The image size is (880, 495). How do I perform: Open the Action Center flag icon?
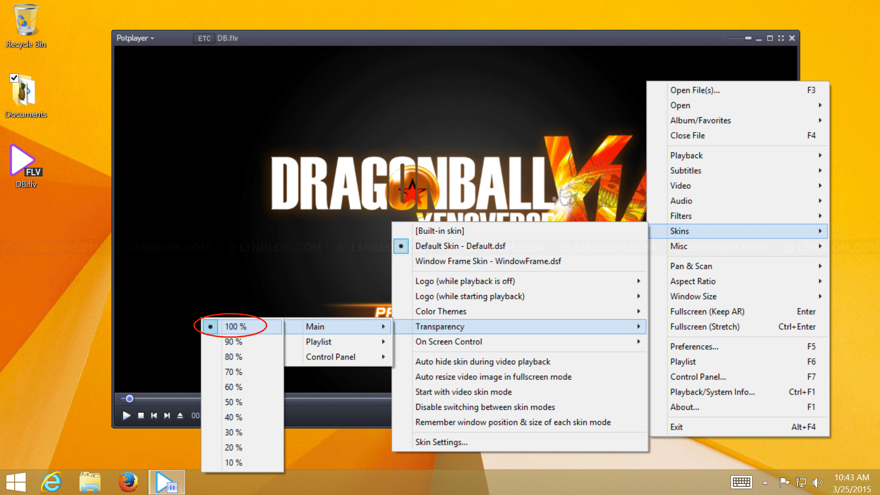point(784,482)
